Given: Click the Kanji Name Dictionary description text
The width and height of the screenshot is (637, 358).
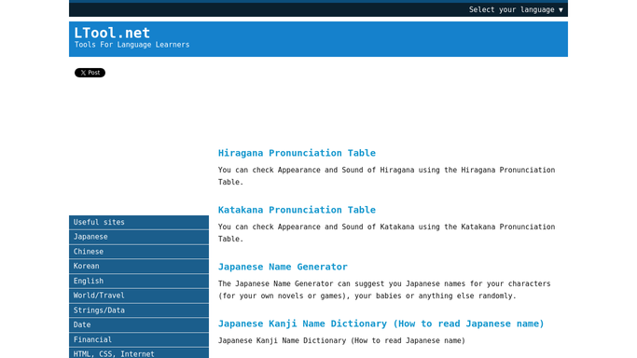Looking at the screenshot, I should click(x=341, y=340).
